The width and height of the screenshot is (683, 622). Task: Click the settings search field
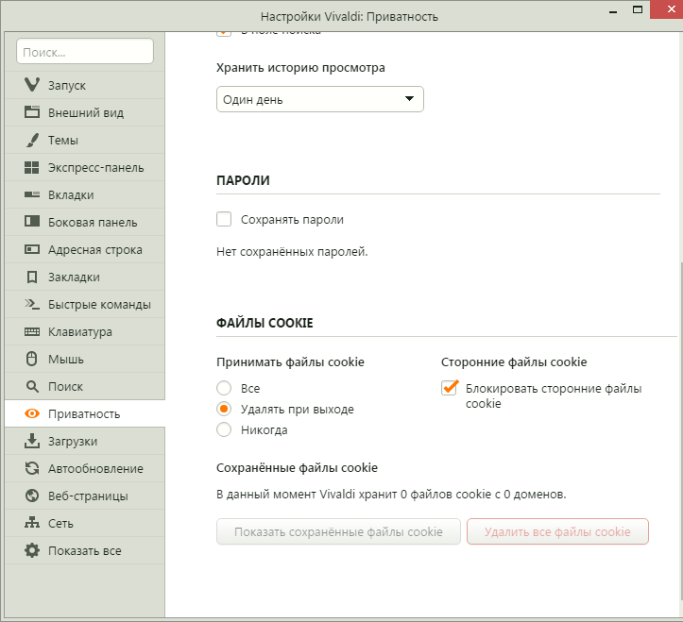tap(85, 52)
